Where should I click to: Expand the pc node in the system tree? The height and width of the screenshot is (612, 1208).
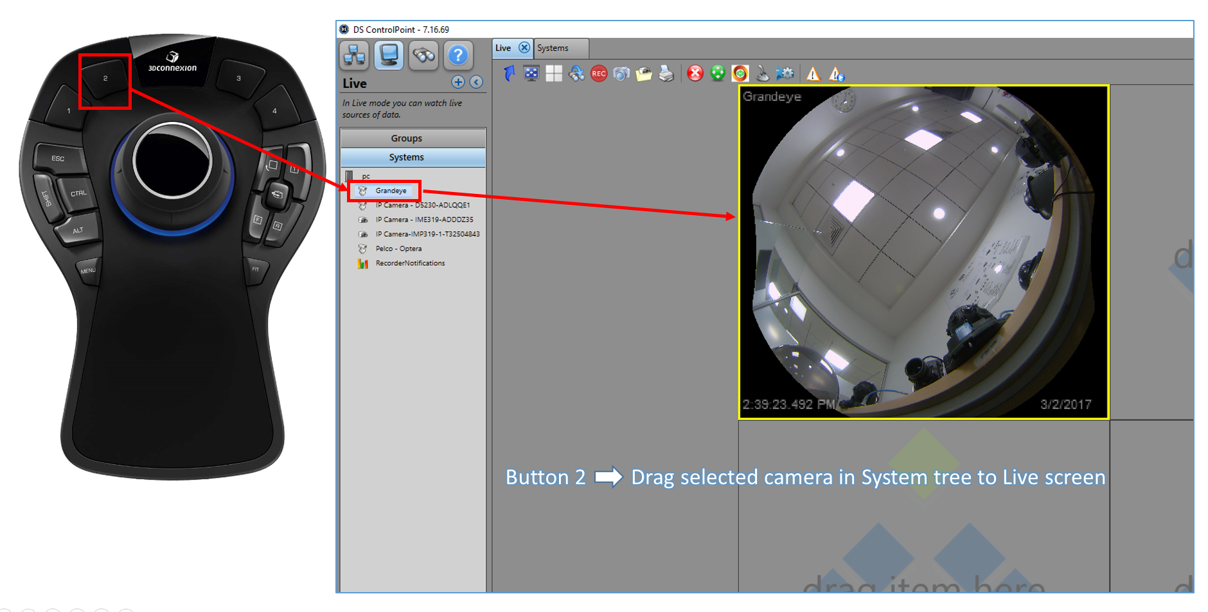365,175
